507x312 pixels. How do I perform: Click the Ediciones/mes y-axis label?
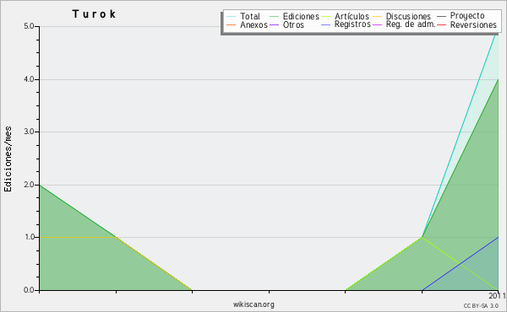click(x=8, y=159)
